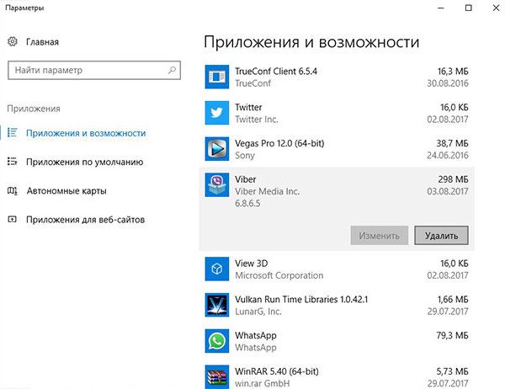
Task: Select the Twitter app name
Action: tap(248, 107)
